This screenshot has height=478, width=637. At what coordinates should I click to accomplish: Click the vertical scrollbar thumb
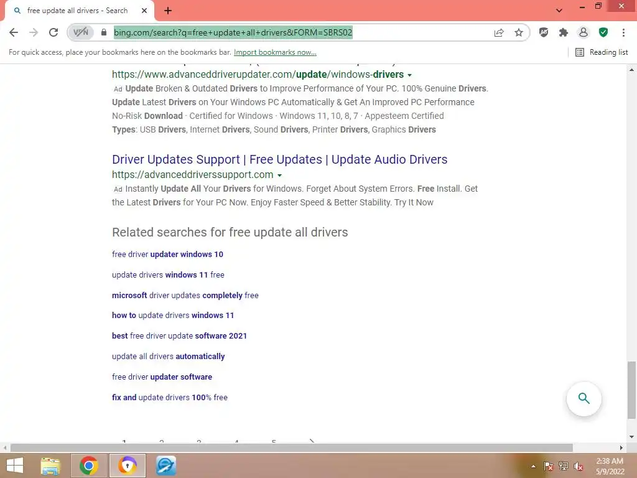coord(631,390)
